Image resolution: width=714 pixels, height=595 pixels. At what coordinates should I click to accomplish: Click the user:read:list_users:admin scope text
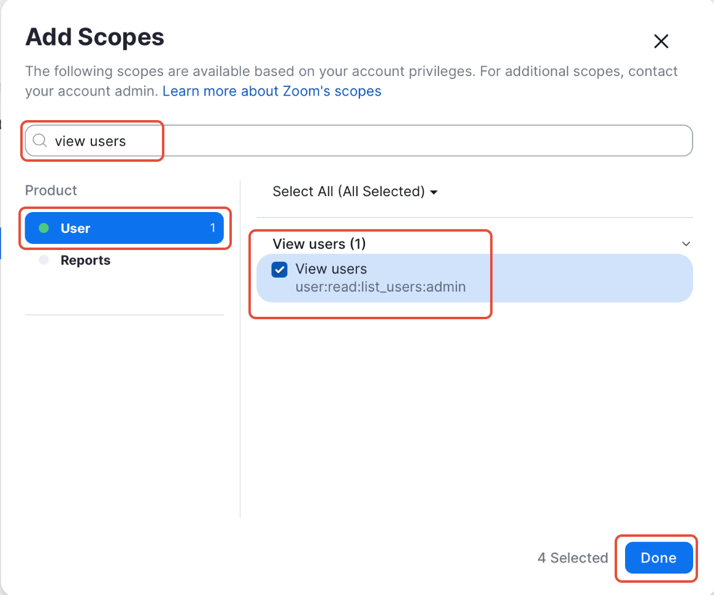tap(381, 287)
